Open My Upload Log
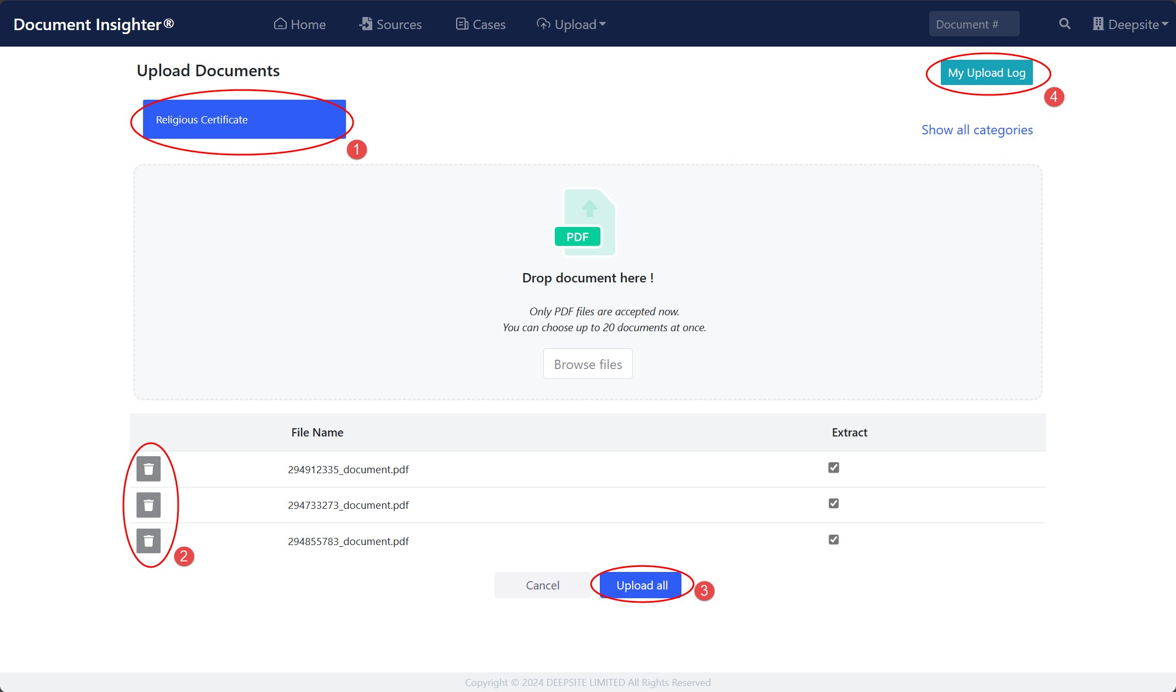This screenshot has height=692, width=1176. coord(986,73)
